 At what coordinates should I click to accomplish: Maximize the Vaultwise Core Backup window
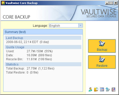pos(111,3)
